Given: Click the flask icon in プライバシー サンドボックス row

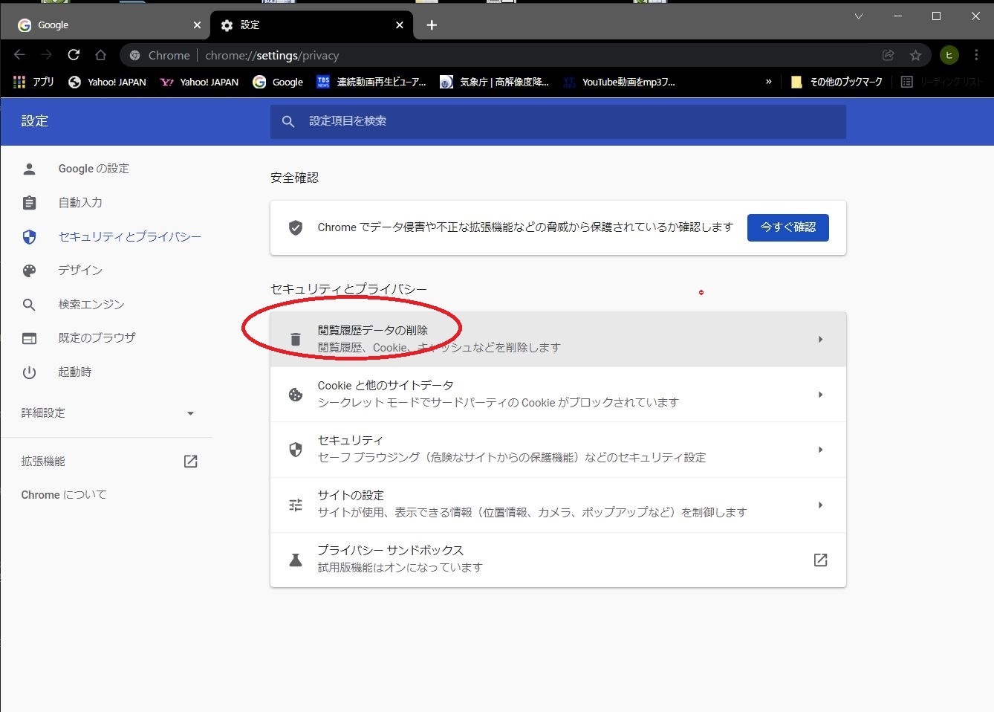Looking at the screenshot, I should click(x=296, y=560).
